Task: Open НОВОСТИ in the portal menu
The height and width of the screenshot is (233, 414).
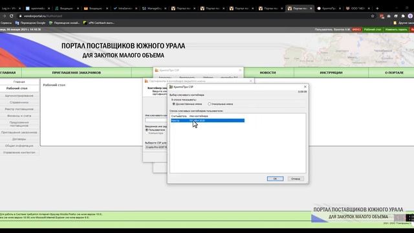Action: [x=268, y=72]
